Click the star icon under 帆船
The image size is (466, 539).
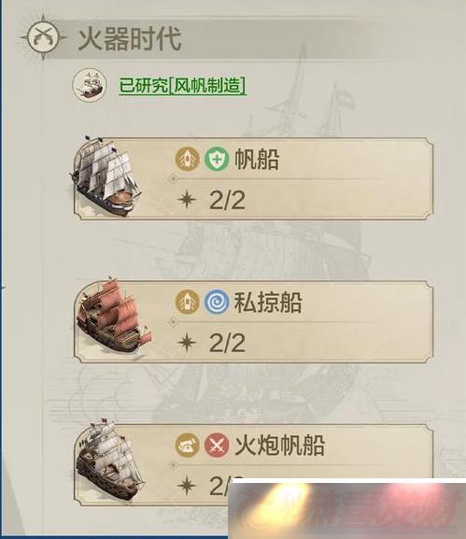188,200
